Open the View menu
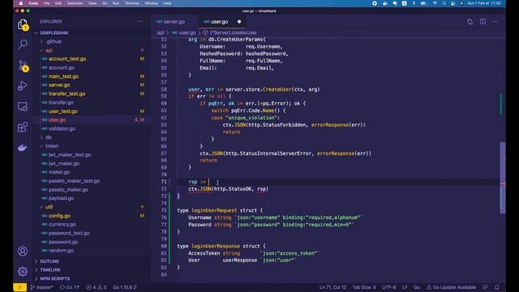 click(x=92, y=3)
